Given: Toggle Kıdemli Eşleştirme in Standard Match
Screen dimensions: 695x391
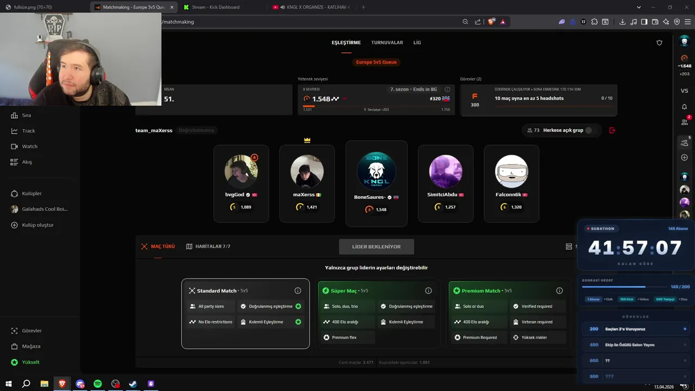Looking at the screenshot, I should (298, 322).
